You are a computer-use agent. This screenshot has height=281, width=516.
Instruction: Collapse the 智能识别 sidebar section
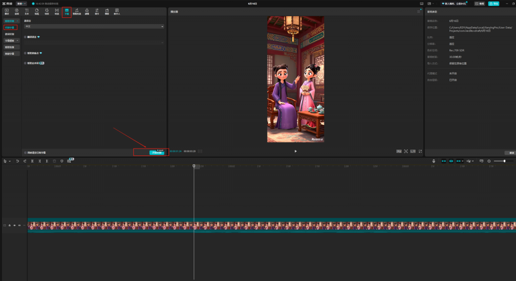pos(12,21)
